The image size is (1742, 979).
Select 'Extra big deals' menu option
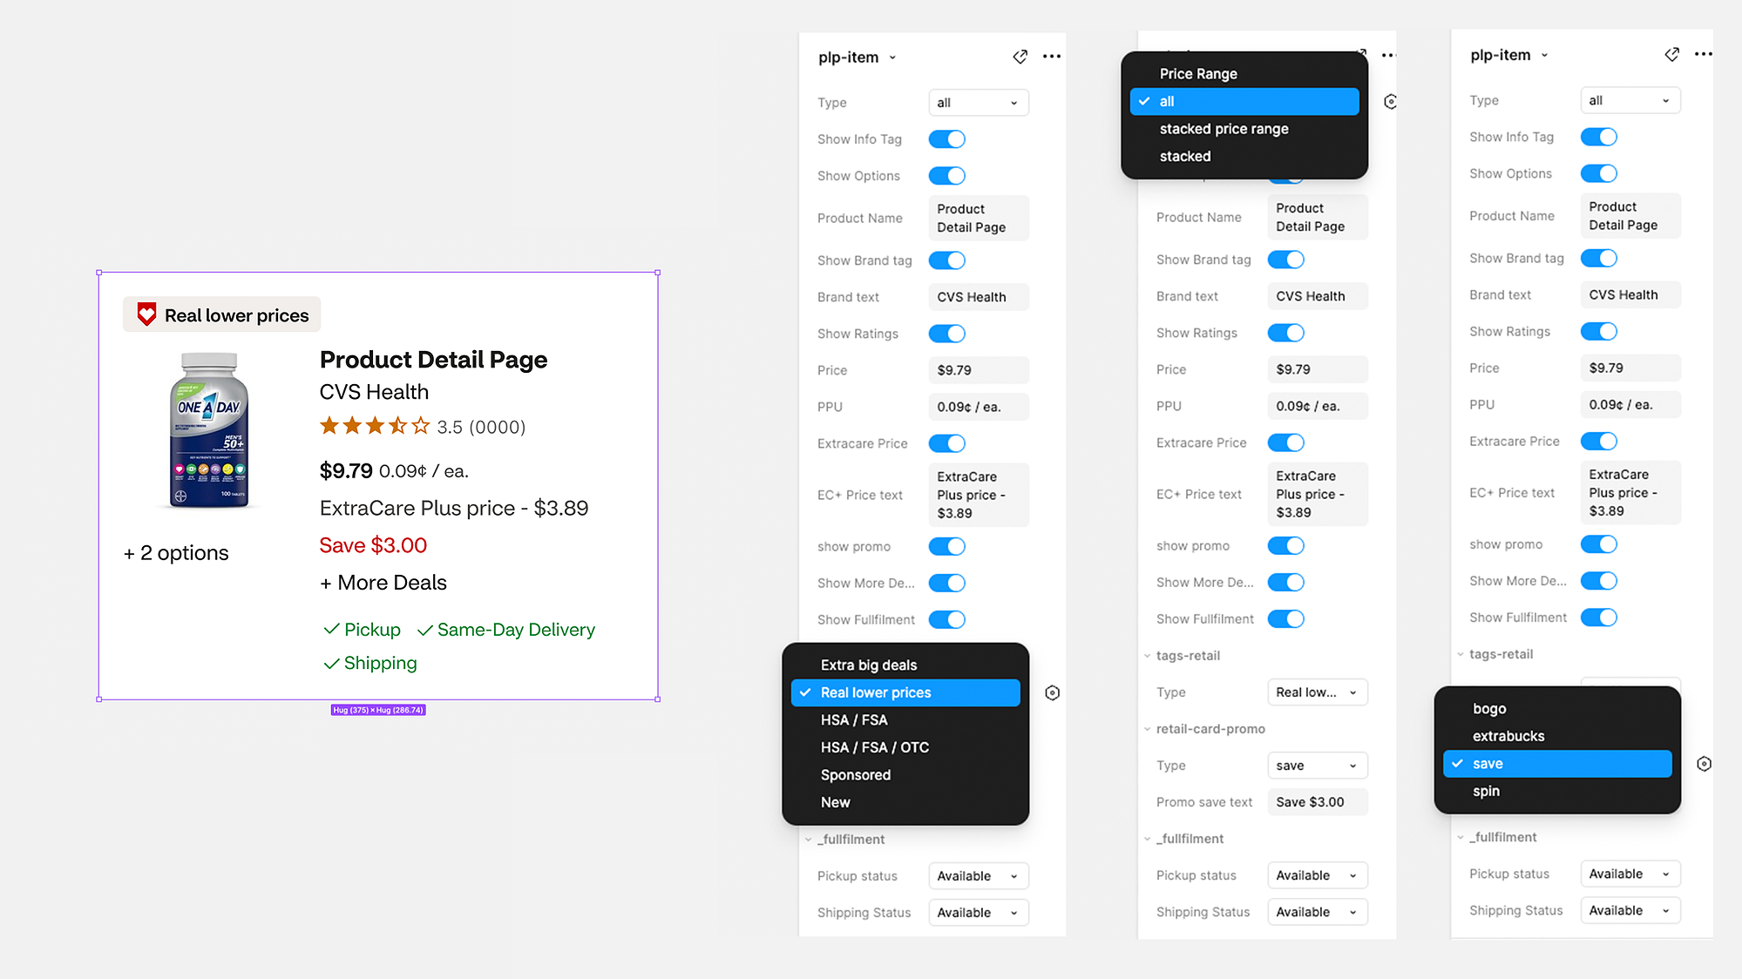pos(905,665)
